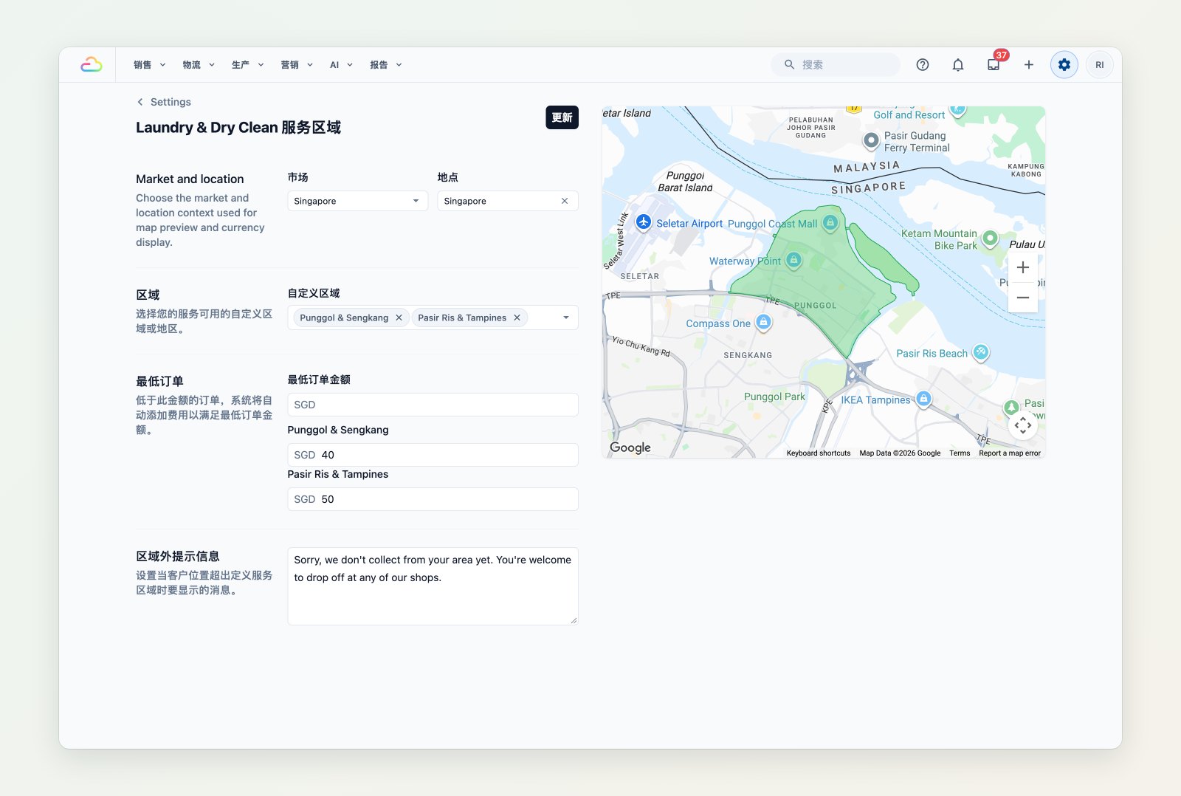Open the 销售 menu
This screenshot has height=796, width=1181.
pyautogui.click(x=149, y=65)
